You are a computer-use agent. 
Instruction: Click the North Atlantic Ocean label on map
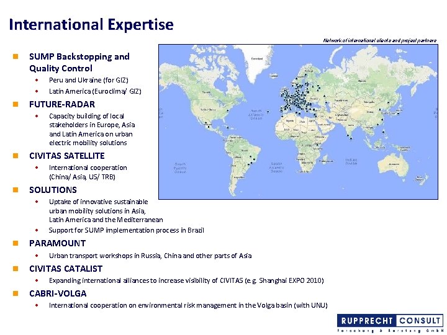256,115
